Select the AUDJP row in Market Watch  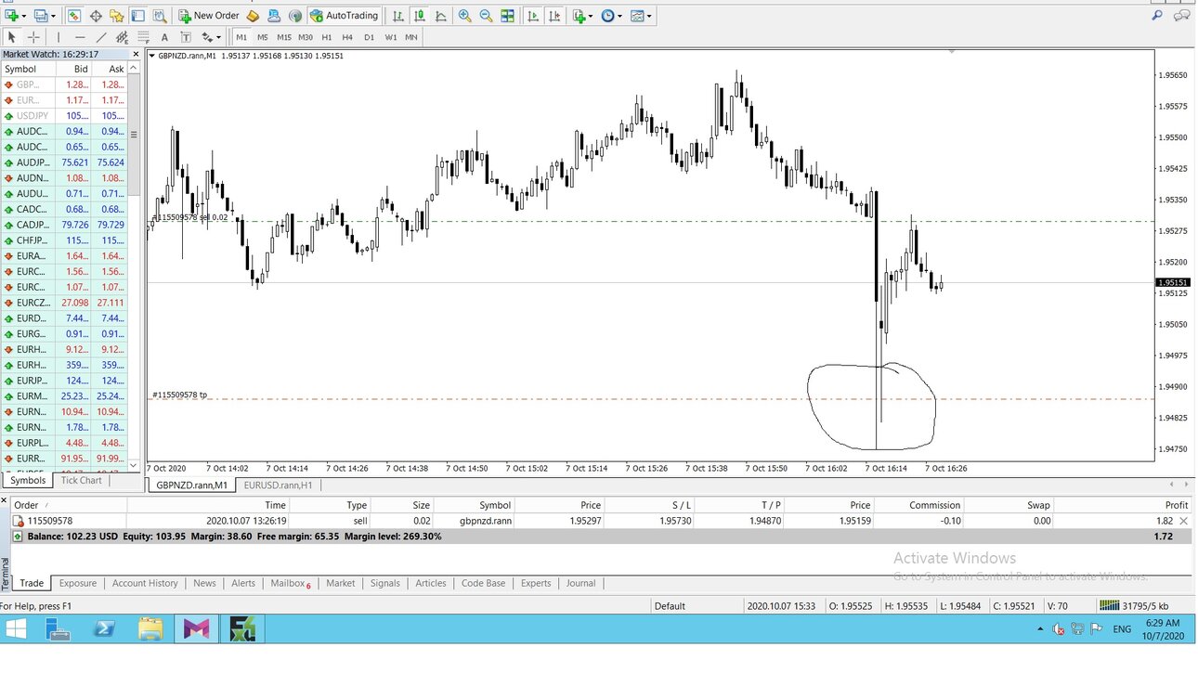pos(65,162)
